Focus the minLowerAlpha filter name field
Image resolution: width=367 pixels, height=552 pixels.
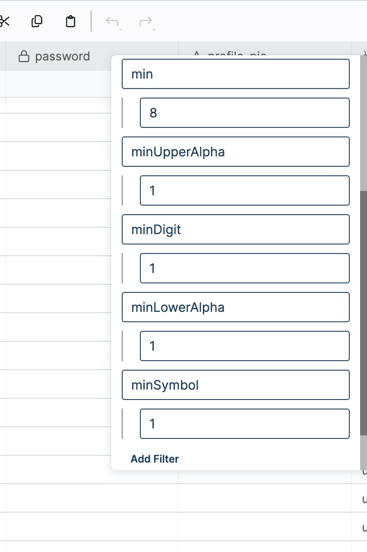(x=235, y=307)
